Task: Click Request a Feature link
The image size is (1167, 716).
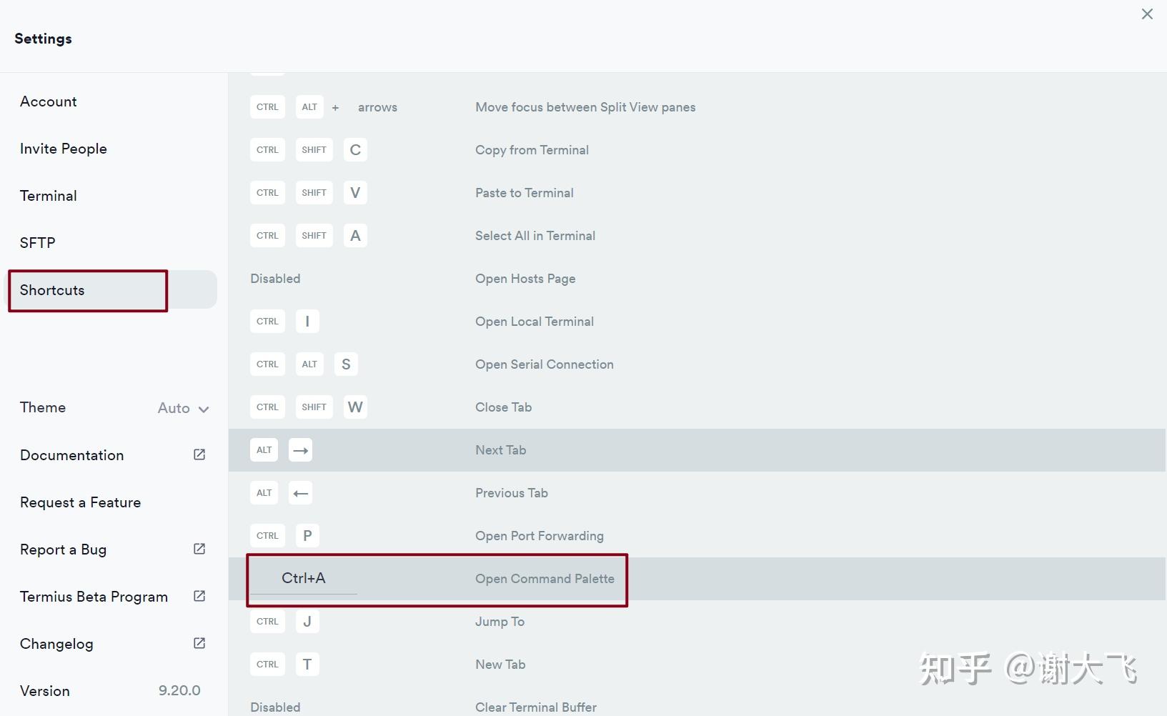Action: coord(81,502)
